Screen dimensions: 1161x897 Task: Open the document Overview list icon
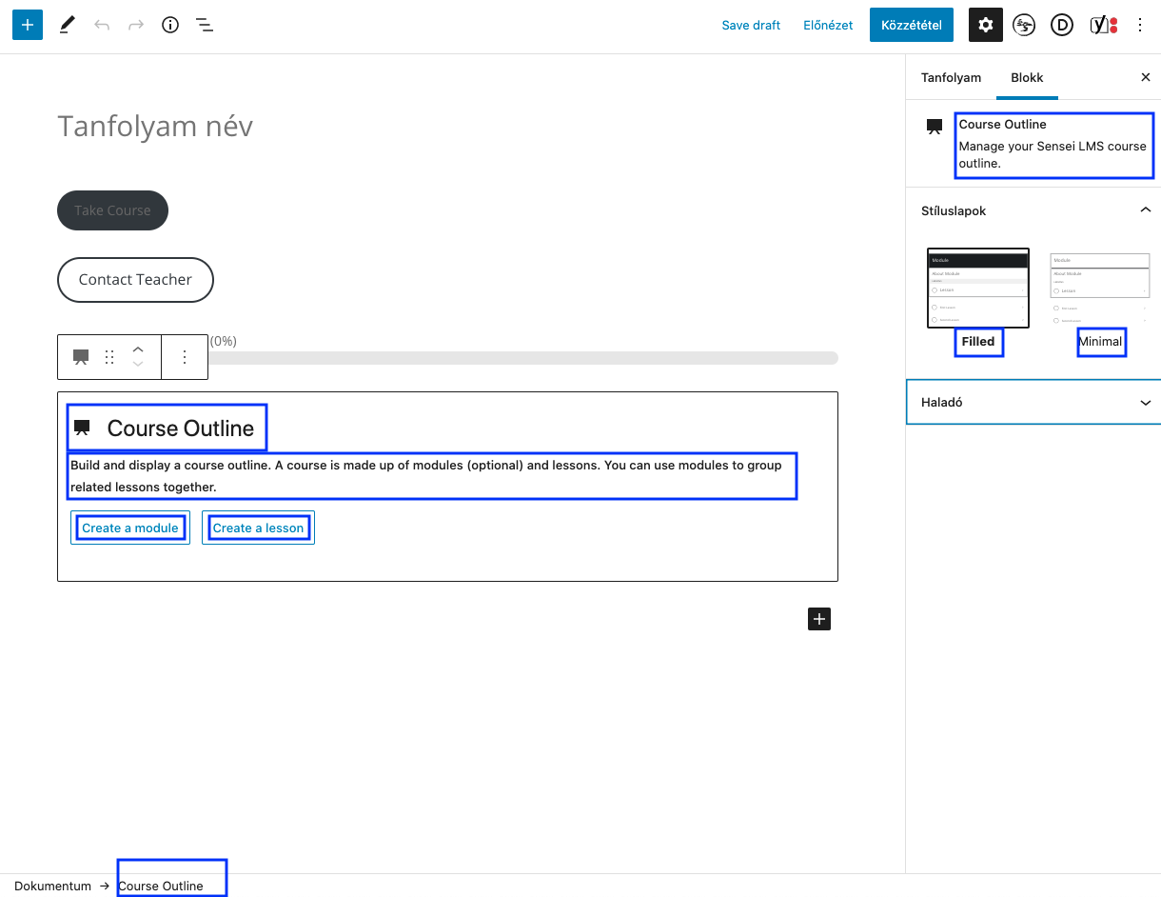point(204,25)
